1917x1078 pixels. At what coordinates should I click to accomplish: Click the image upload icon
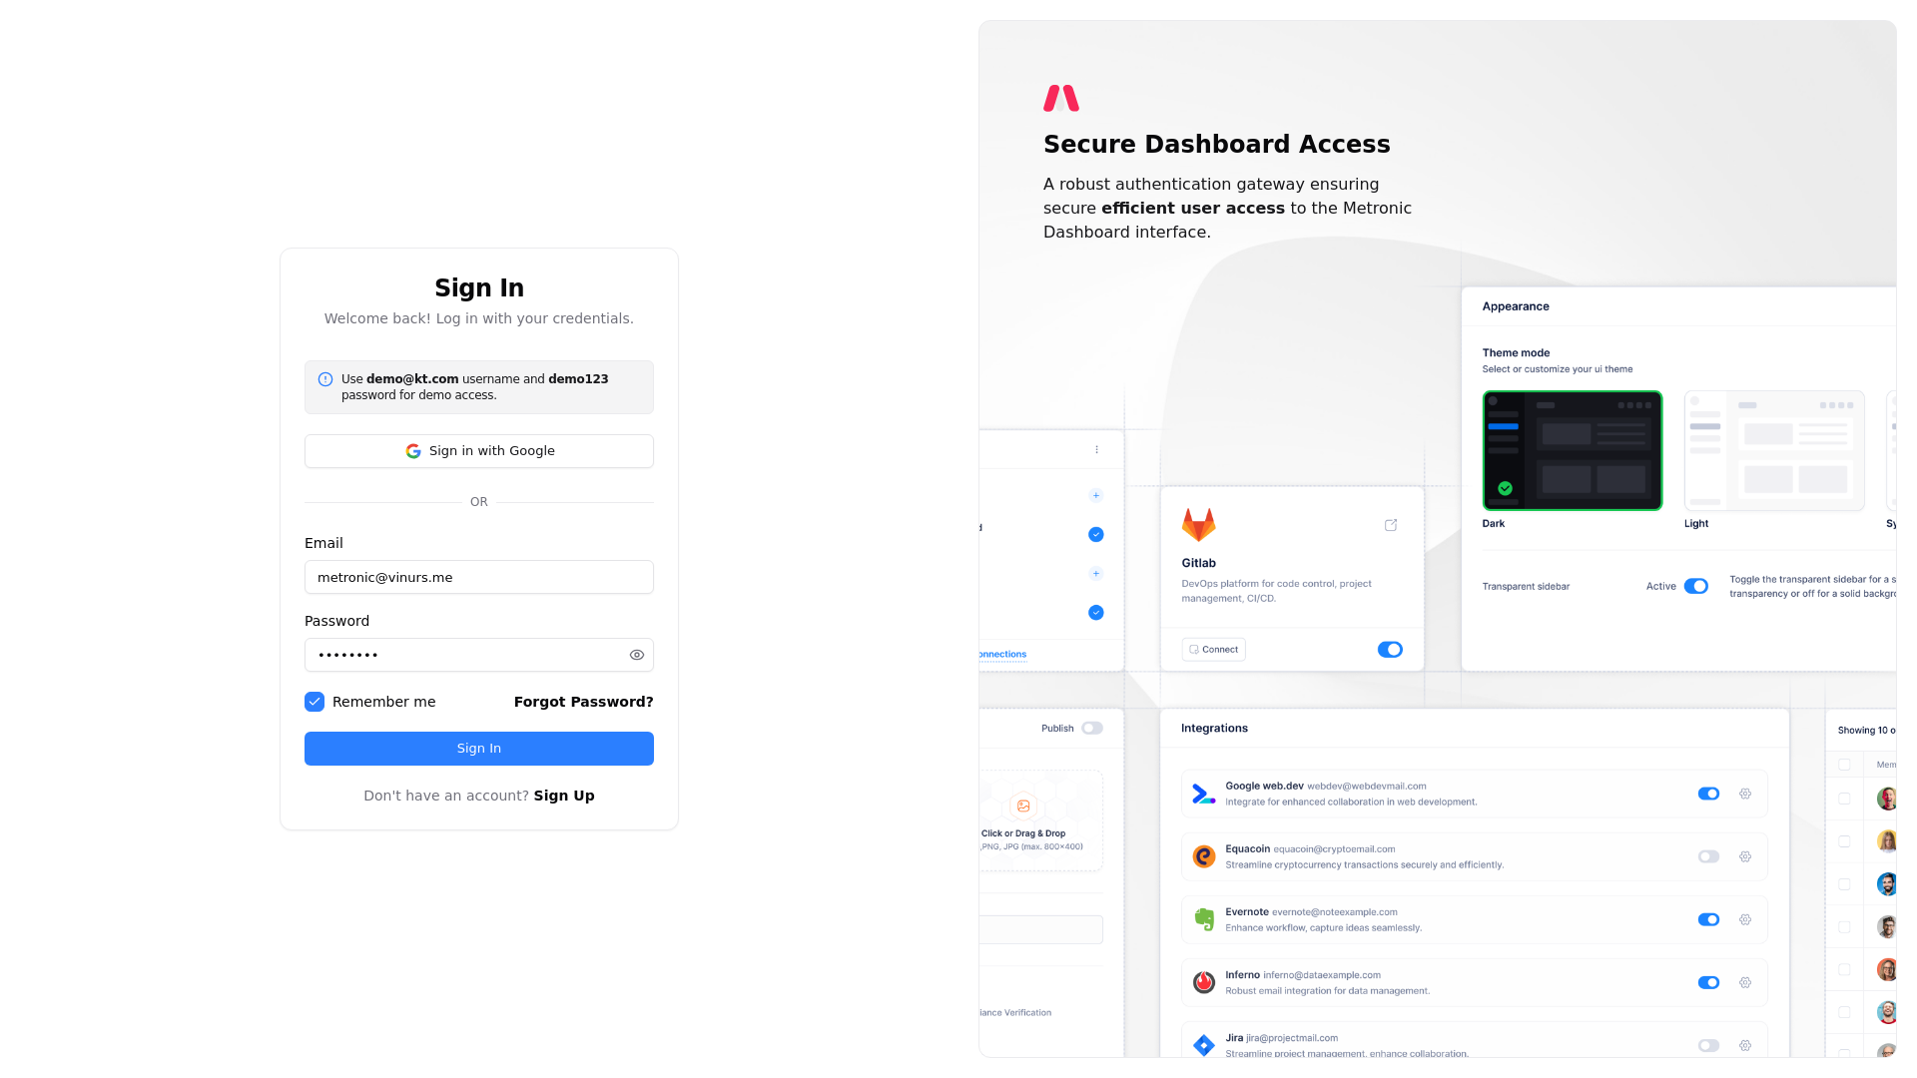[1023, 806]
